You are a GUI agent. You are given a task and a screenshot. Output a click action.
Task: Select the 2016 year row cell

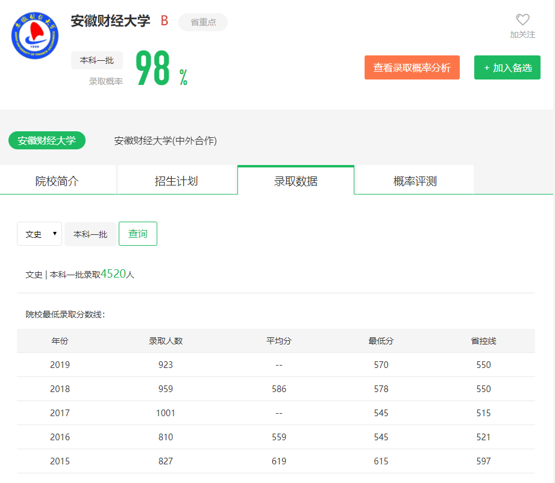pos(60,437)
